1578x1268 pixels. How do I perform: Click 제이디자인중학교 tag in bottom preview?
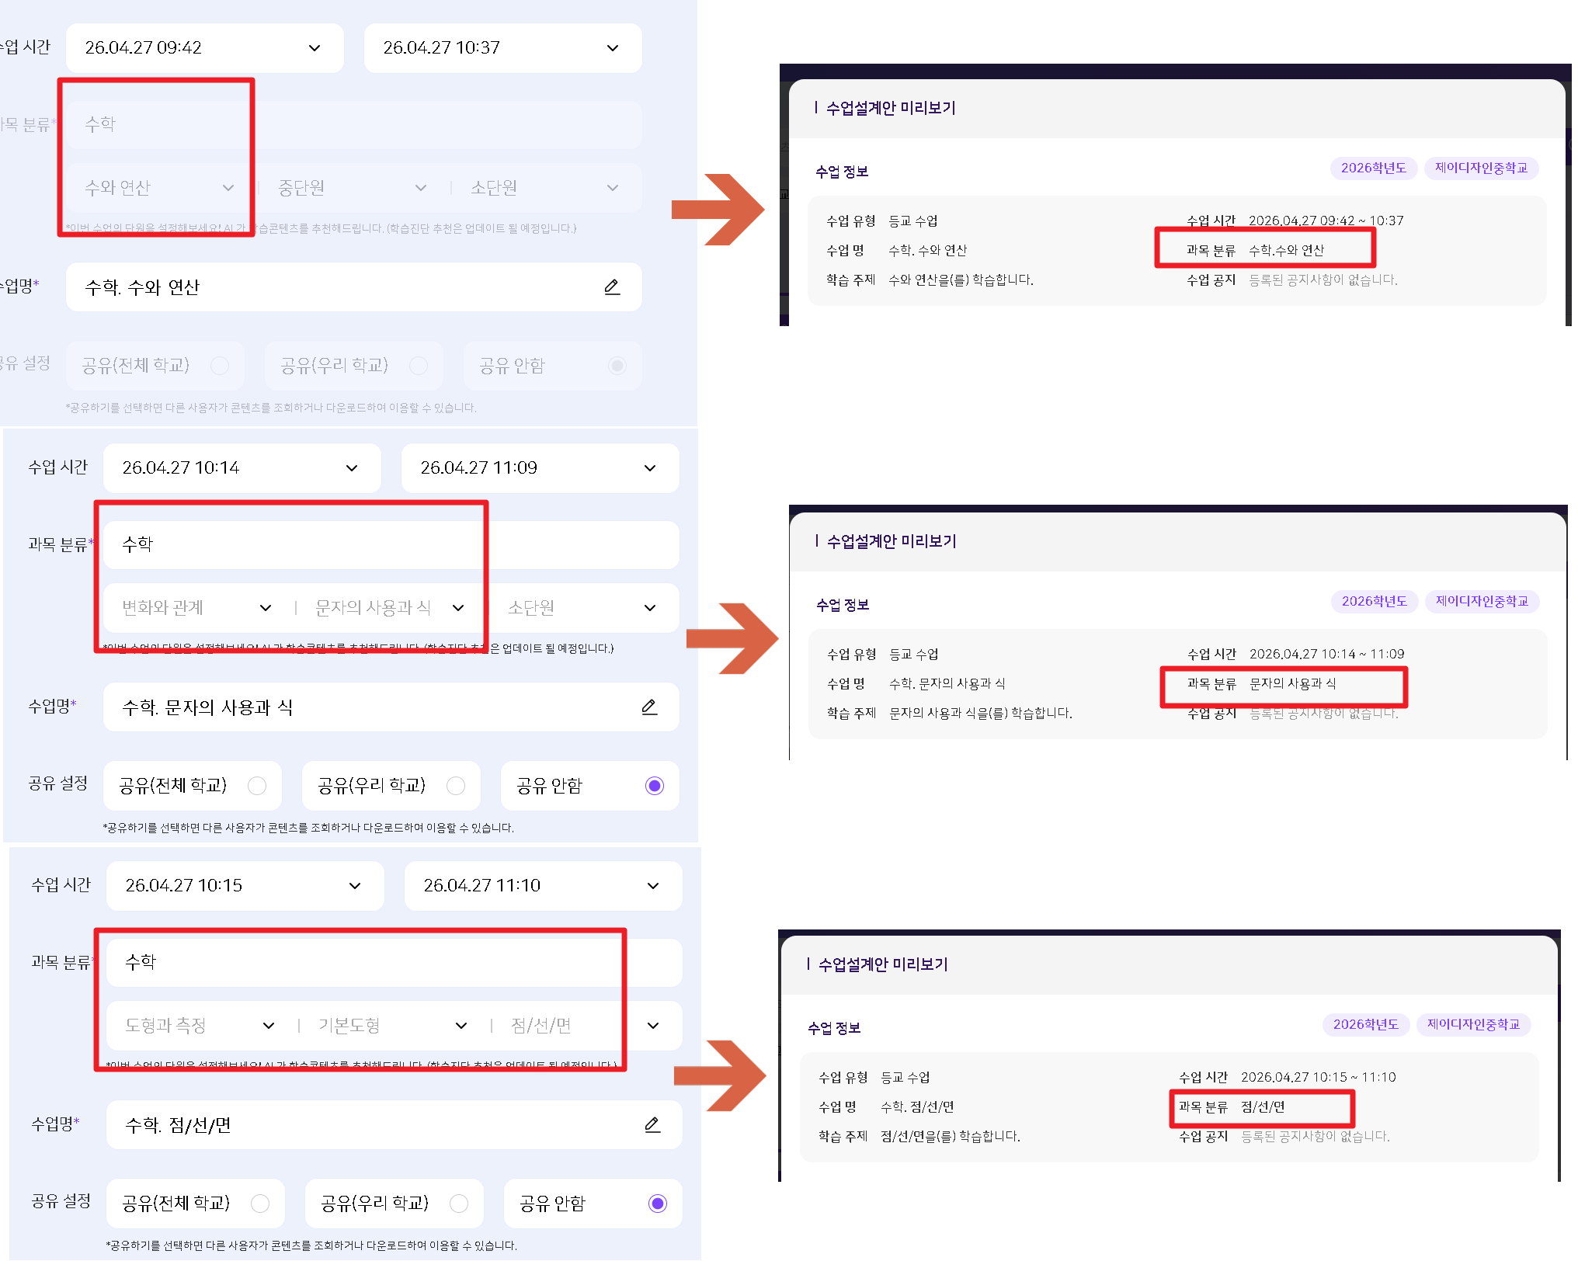click(x=1472, y=1025)
